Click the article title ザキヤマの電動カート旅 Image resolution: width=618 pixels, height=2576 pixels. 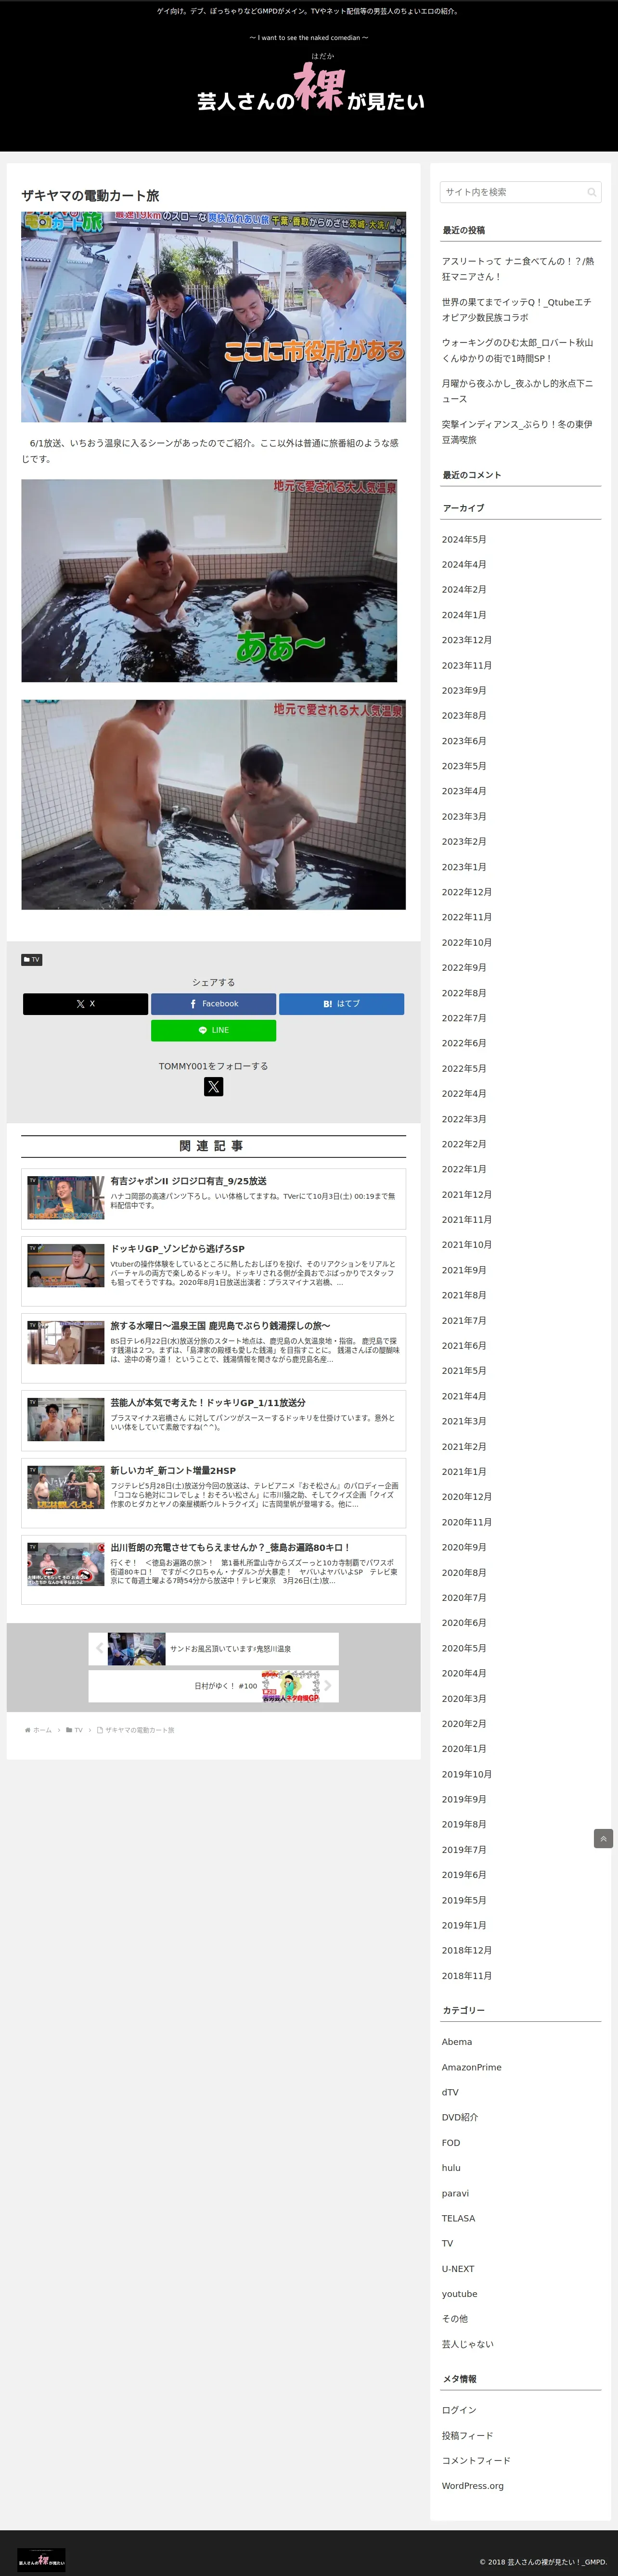pos(90,196)
